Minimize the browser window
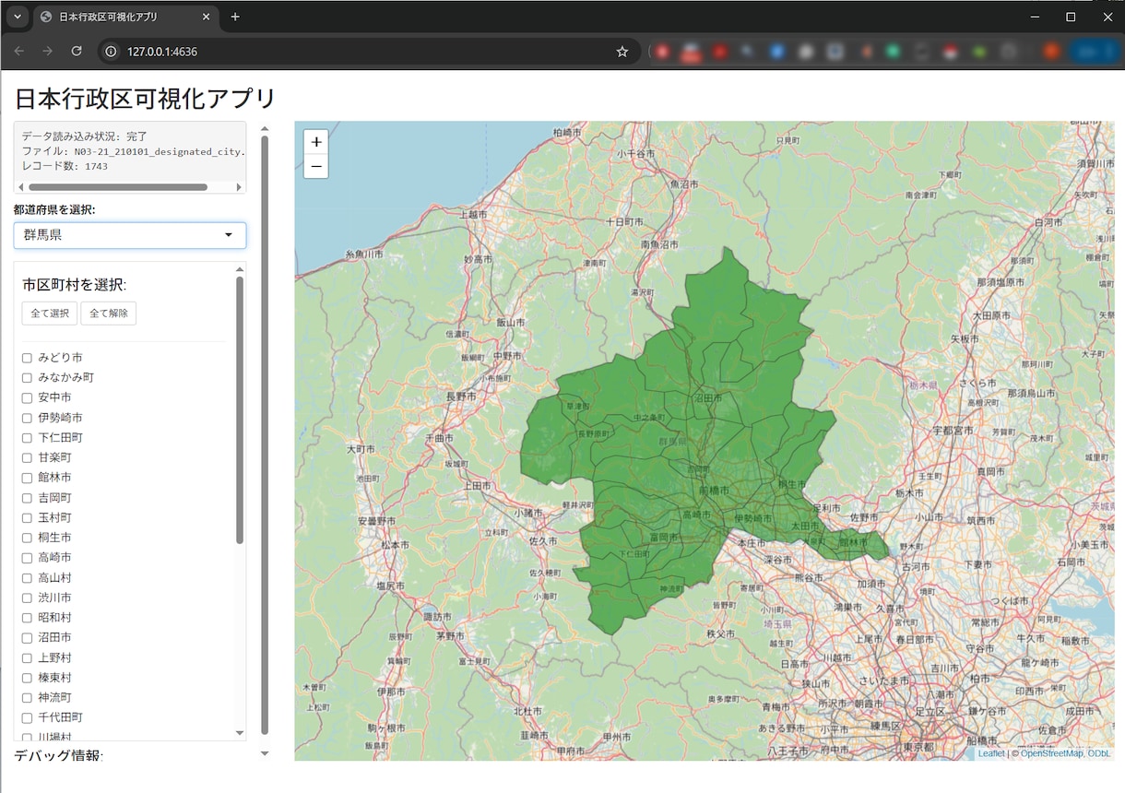 [x=1036, y=17]
